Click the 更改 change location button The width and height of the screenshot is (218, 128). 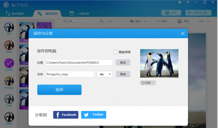[x=123, y=62]
